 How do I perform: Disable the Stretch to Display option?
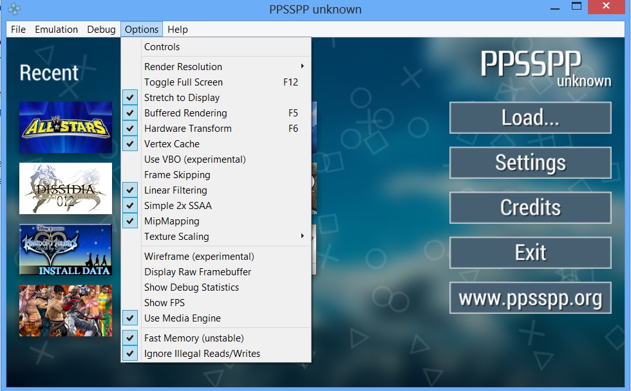tap(182, 98)
